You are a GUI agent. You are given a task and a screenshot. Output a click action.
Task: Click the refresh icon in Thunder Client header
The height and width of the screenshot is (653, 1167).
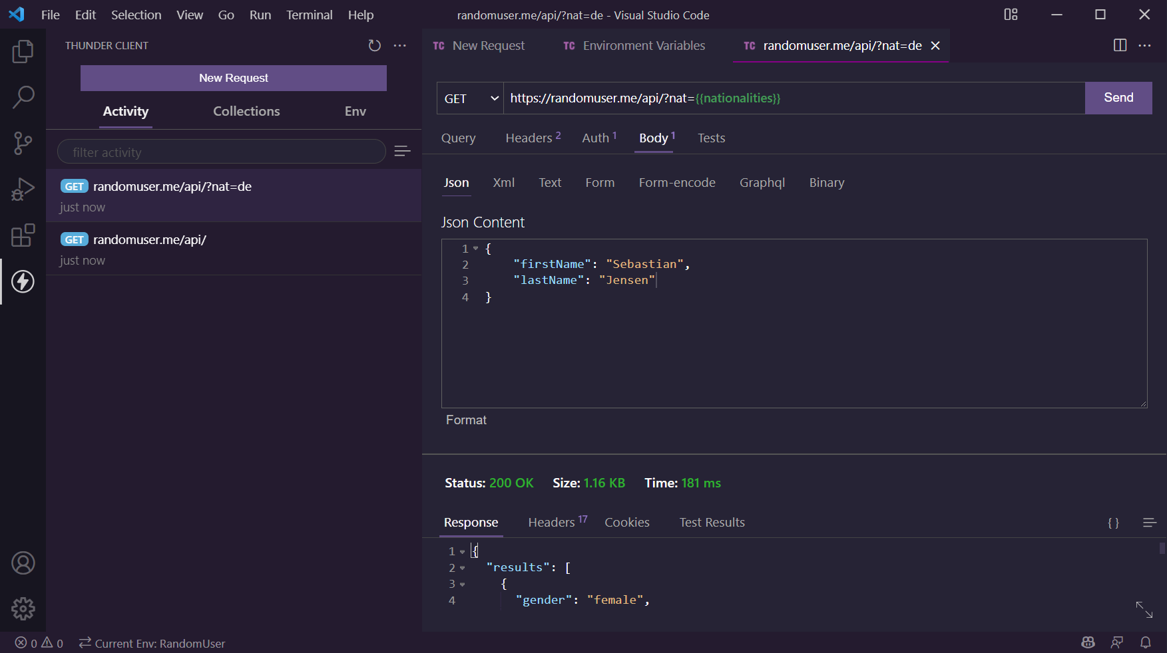tap(374, 45)
